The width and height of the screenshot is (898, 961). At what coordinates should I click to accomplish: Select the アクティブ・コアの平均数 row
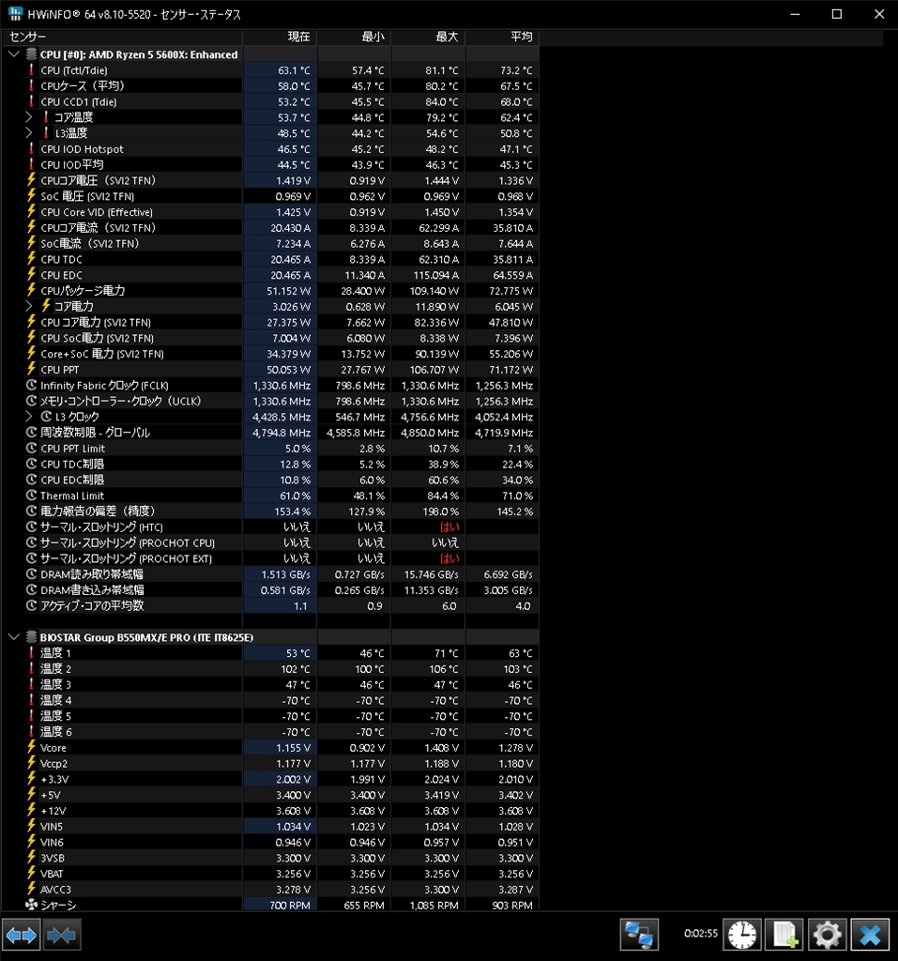270,605
